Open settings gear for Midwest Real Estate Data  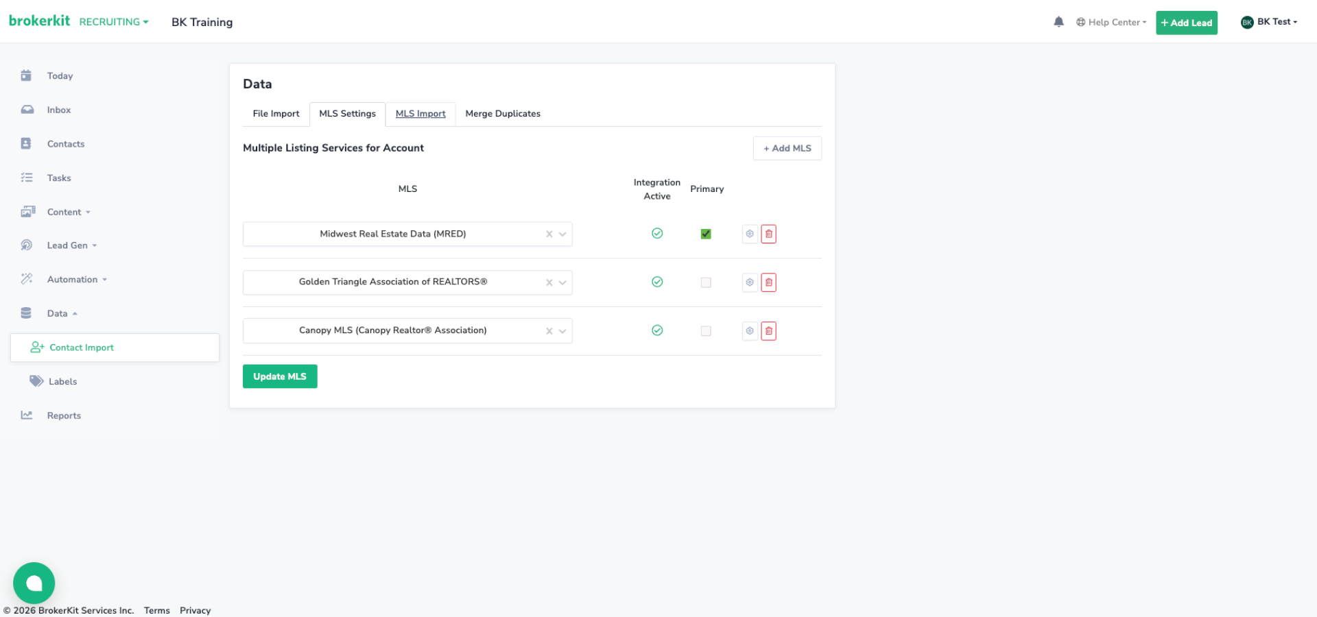pos(750,234)
